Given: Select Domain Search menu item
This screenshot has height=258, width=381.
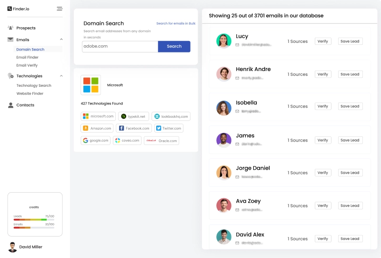Looking at the screenshot, I should [x=30, y=50].
